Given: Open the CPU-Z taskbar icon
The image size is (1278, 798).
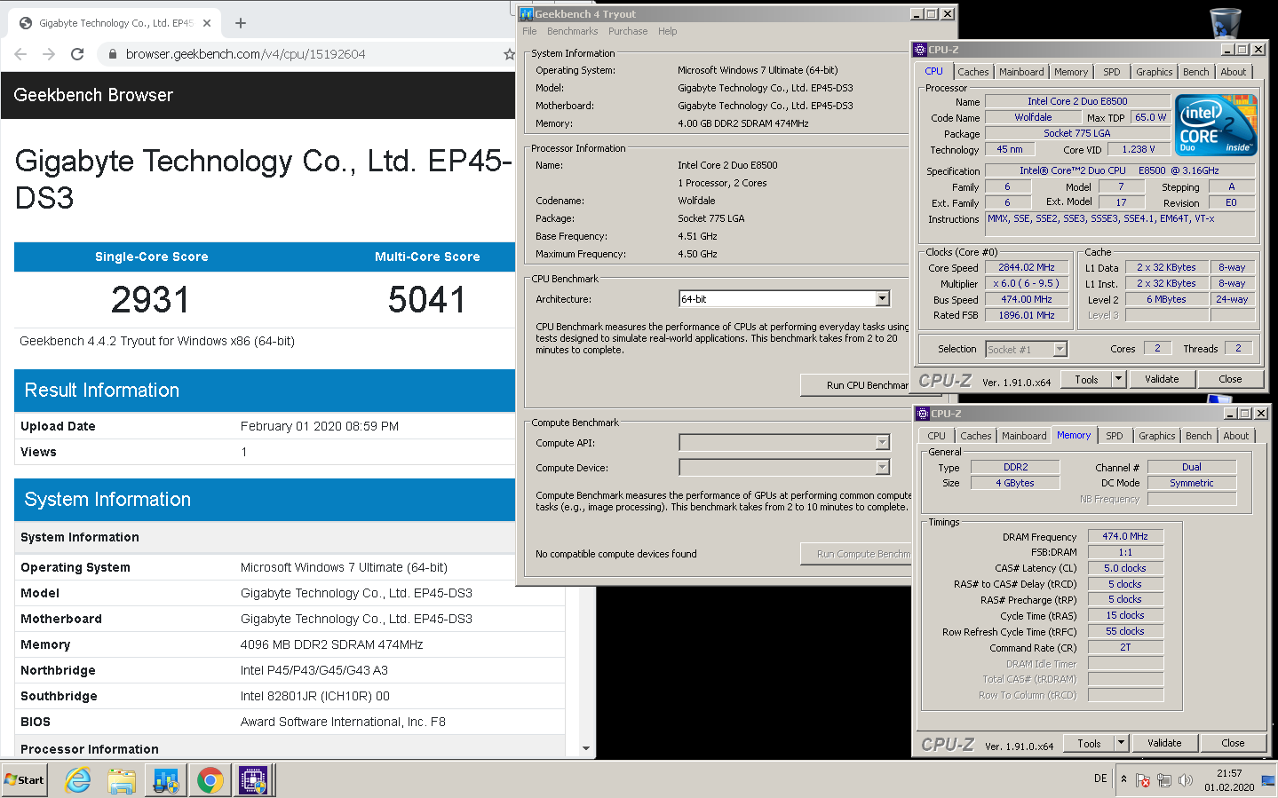Looking at the screenshot, I should [253, 780].
